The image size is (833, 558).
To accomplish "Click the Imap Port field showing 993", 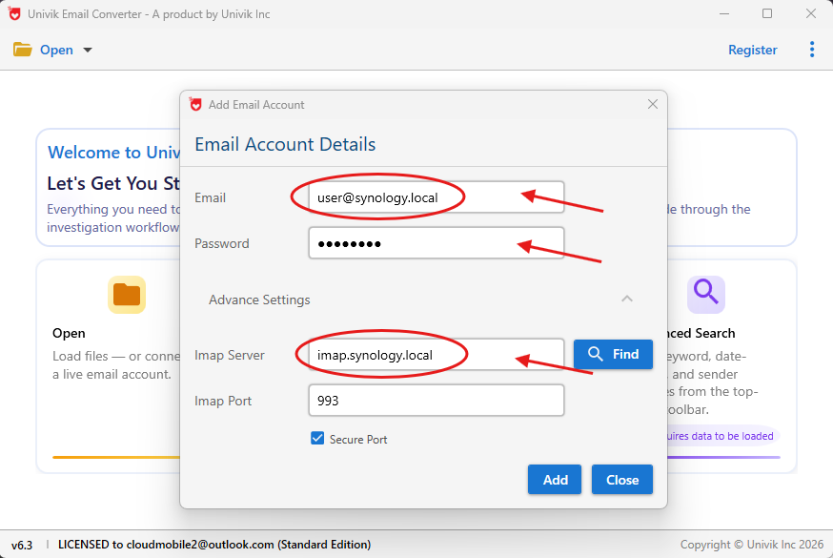I will (437, 401).
